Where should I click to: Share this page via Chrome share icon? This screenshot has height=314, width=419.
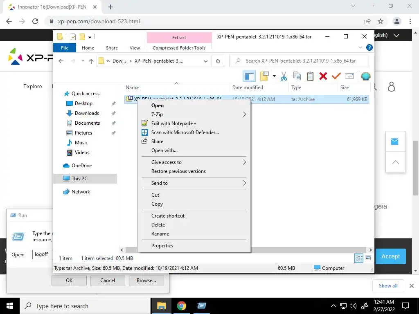click(x=367, y=21)
